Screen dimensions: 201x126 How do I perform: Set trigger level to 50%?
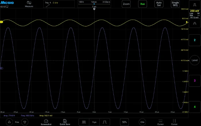[124, 122]
